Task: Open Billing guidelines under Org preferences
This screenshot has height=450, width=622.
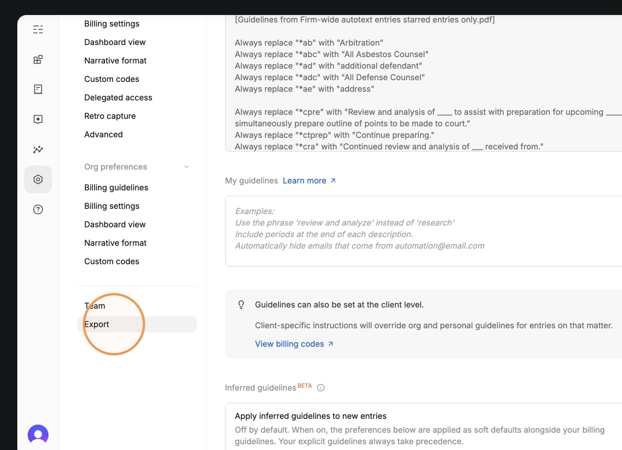Action: coord(116,187)
